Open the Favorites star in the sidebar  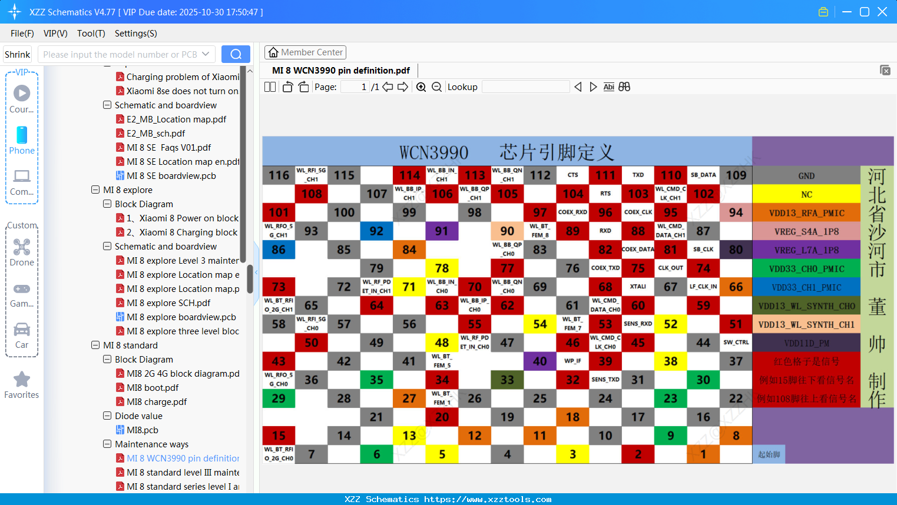pyautogui.click(x=22, y=385)
